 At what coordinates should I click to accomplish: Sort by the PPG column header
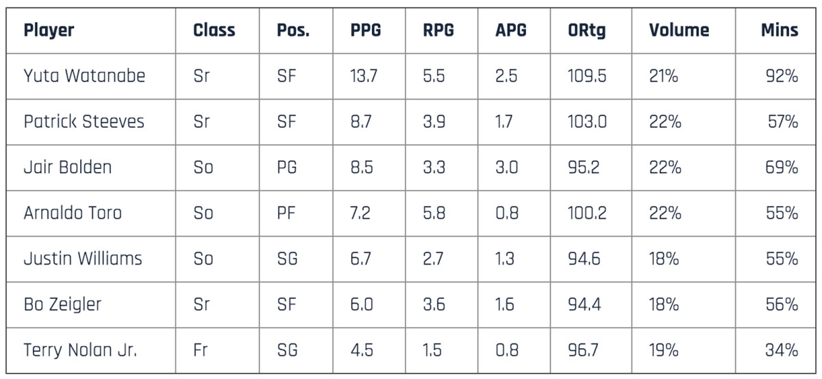point(366,30)
